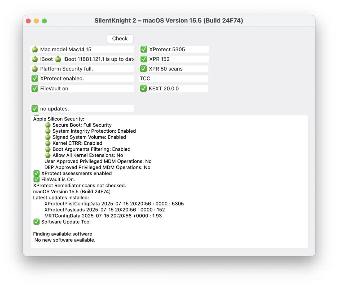Select the no updates text
Image resolution: width=338 pixels, height=286 pixels.
pos(55,109)
